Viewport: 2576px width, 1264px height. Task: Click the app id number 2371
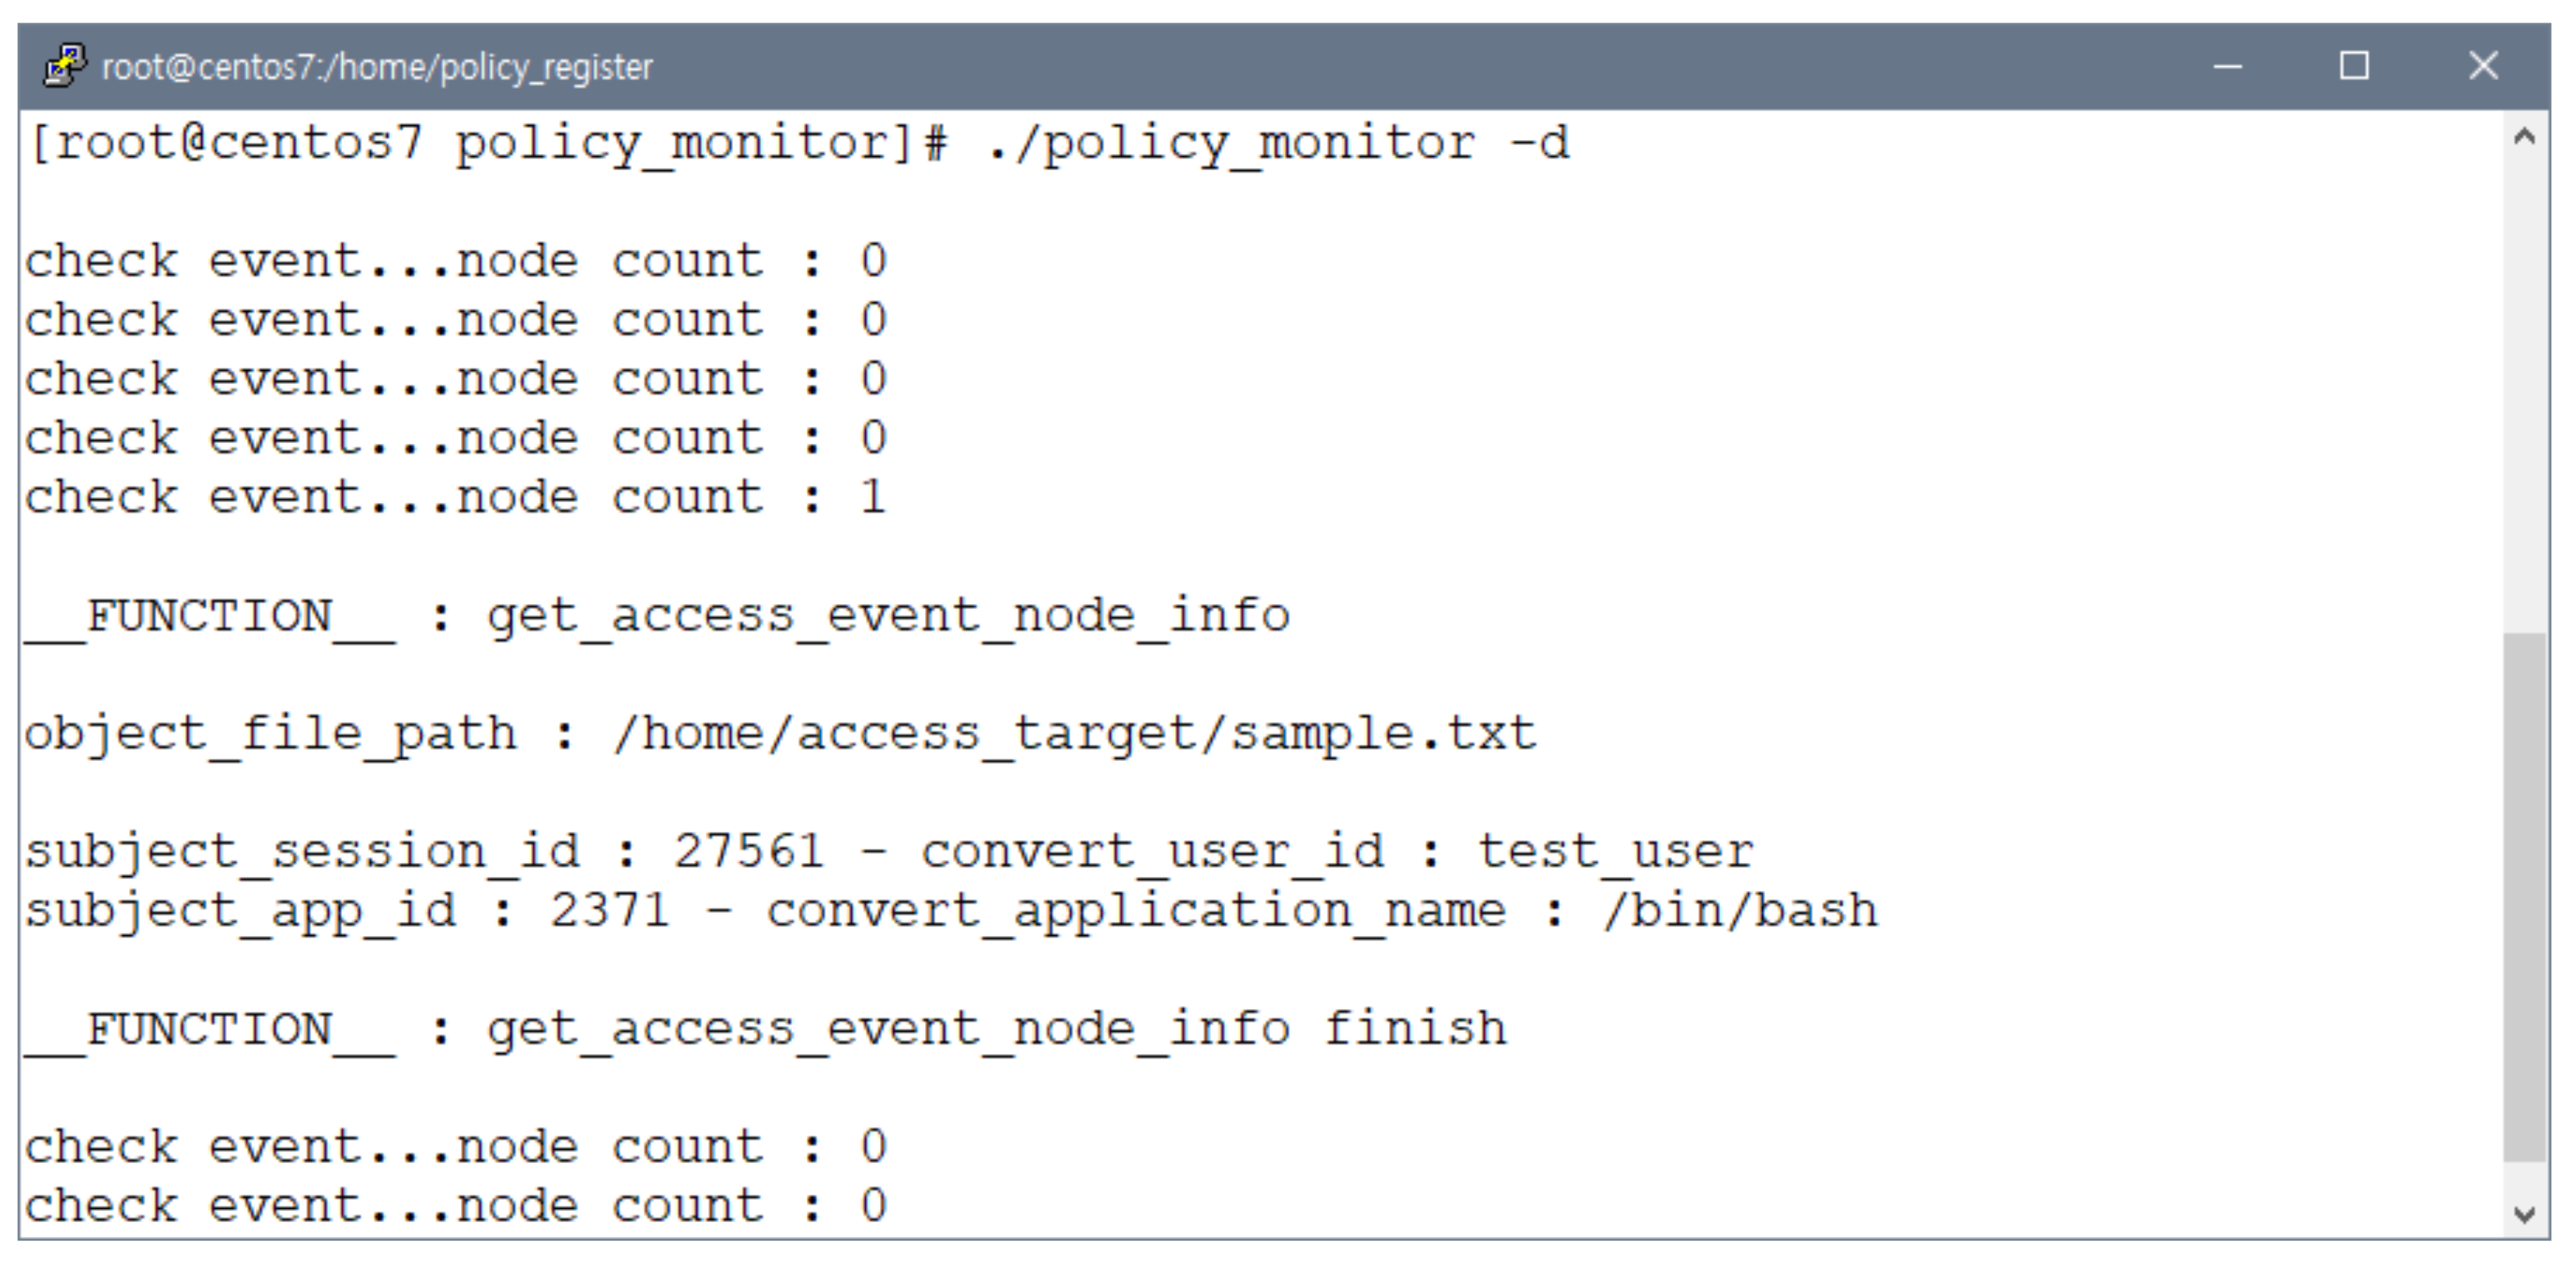point(609,910)
